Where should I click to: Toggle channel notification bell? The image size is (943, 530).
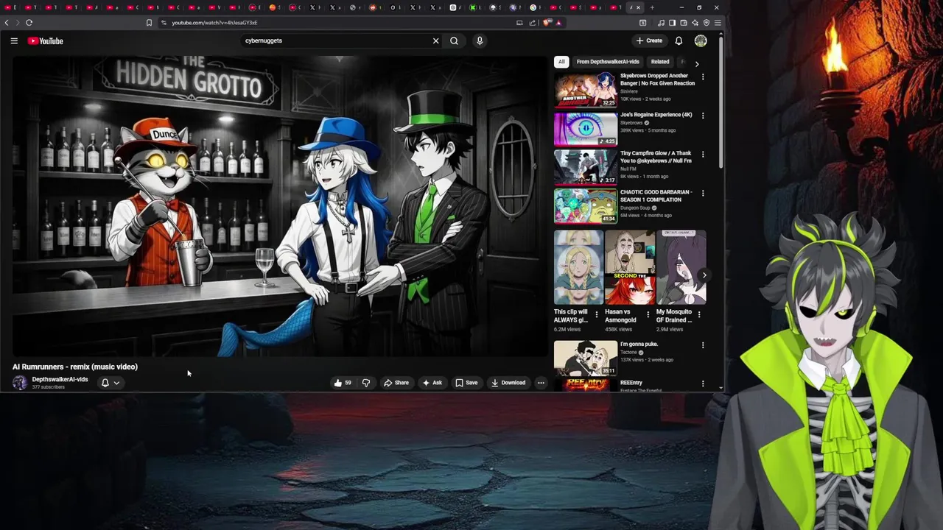point(105,383)
